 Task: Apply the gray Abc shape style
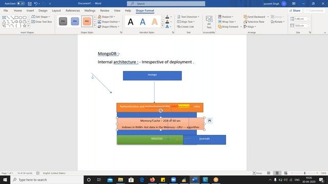click(63, 21)
